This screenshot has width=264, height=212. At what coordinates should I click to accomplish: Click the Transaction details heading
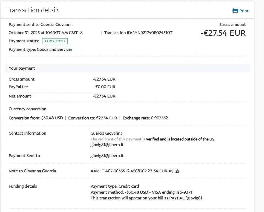click(33, 10)
